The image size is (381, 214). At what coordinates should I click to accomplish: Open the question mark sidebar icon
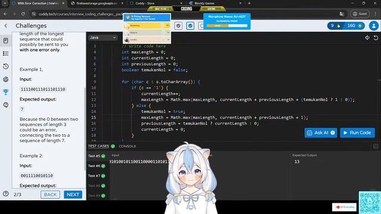[6, 105]
